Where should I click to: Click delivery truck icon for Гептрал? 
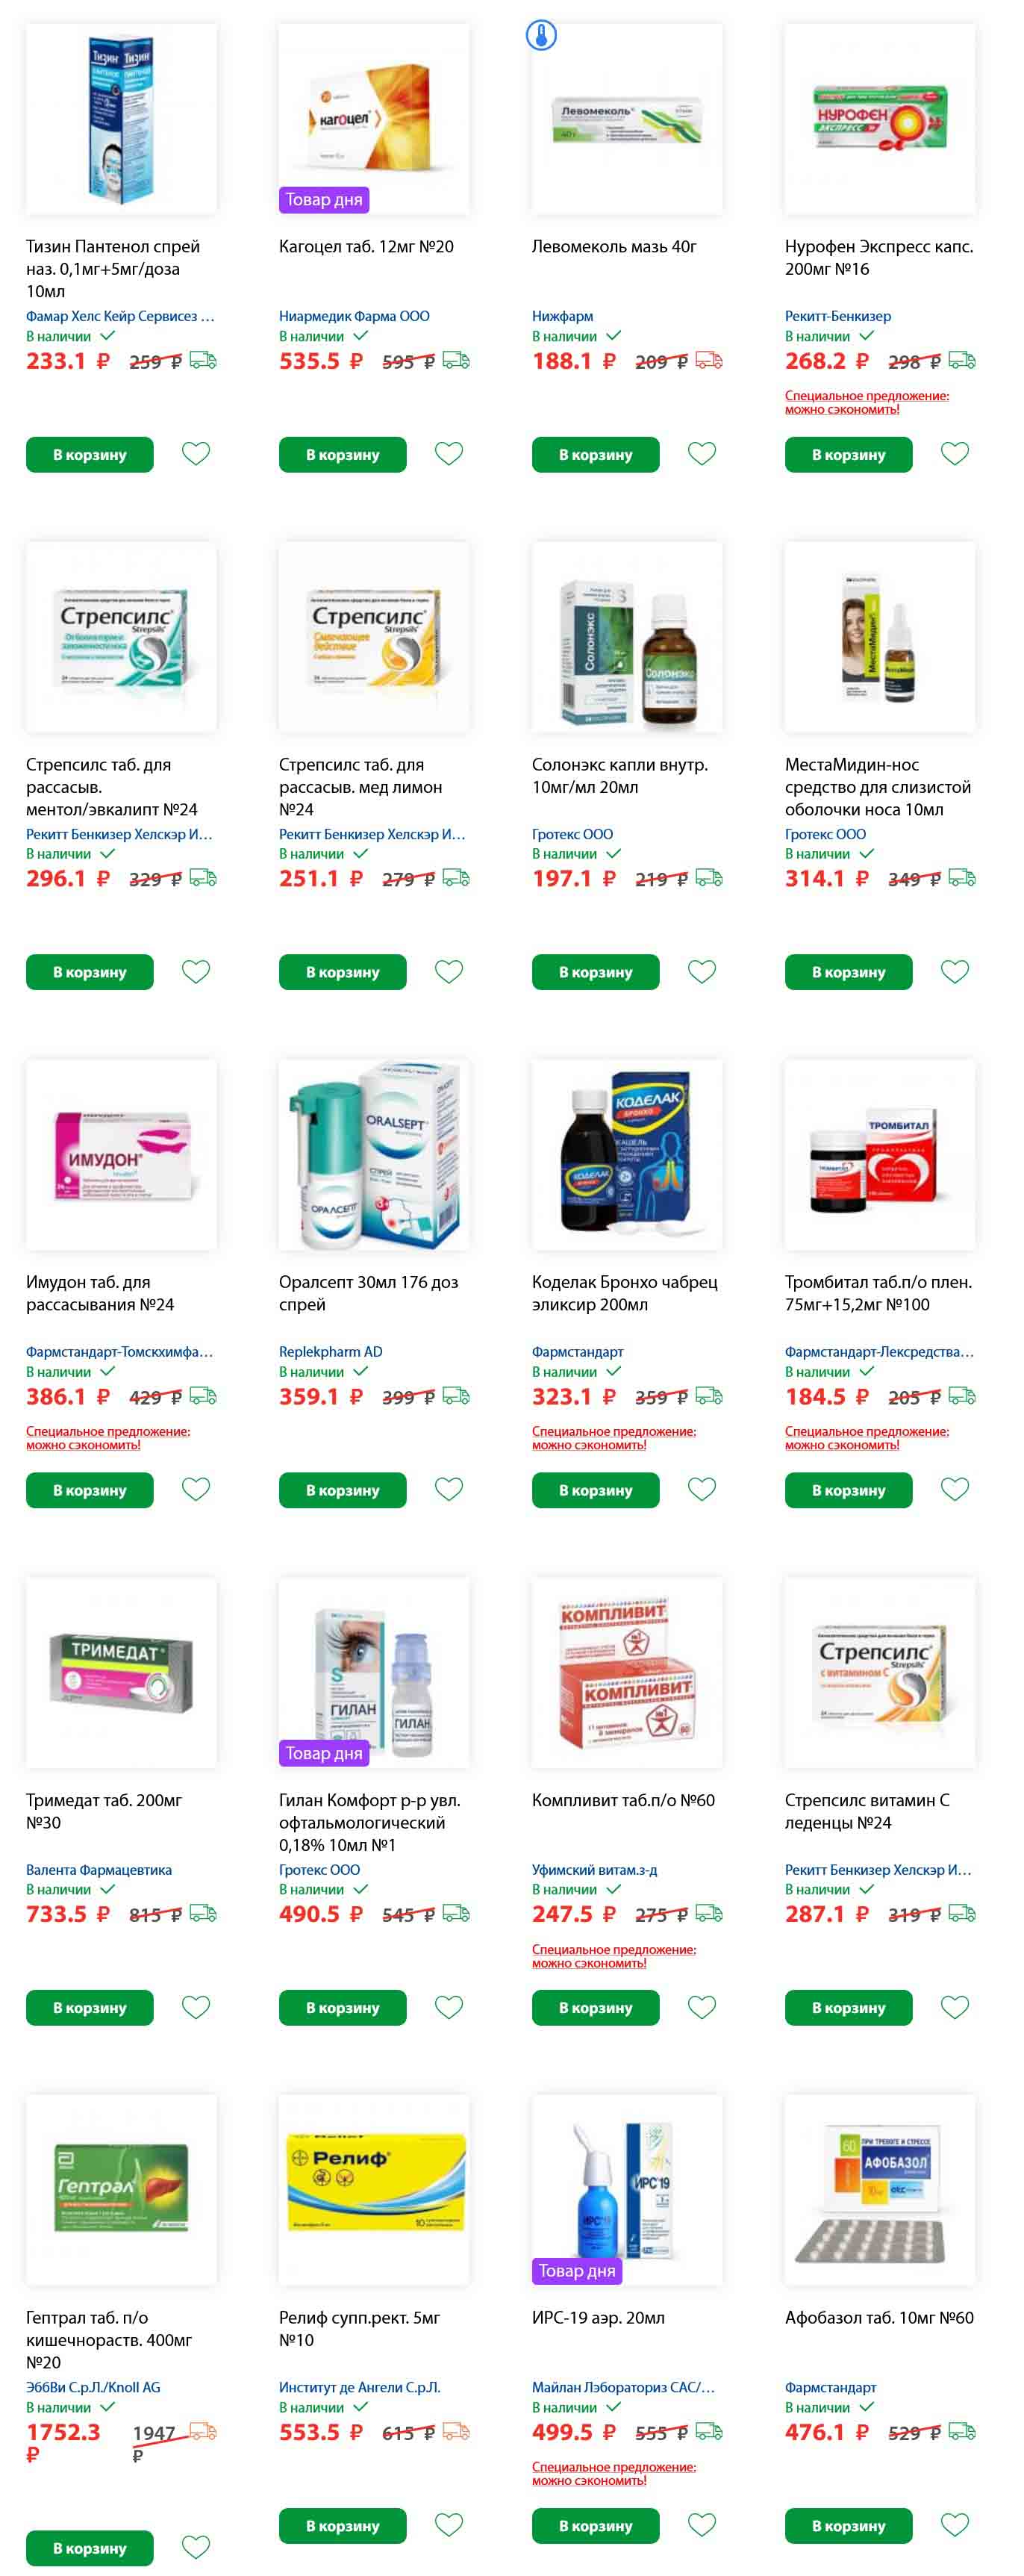pyautogui.click(x=203, y=2430)
